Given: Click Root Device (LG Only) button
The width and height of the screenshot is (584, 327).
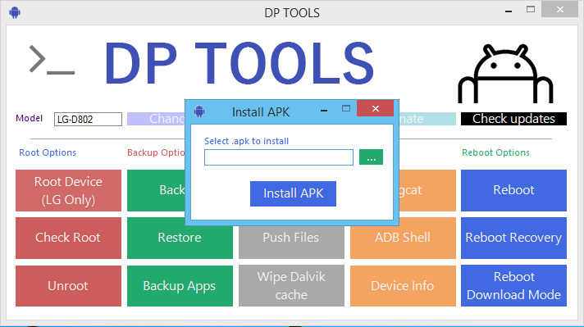Looking at the screenshot, I should [x=69, y=190].
